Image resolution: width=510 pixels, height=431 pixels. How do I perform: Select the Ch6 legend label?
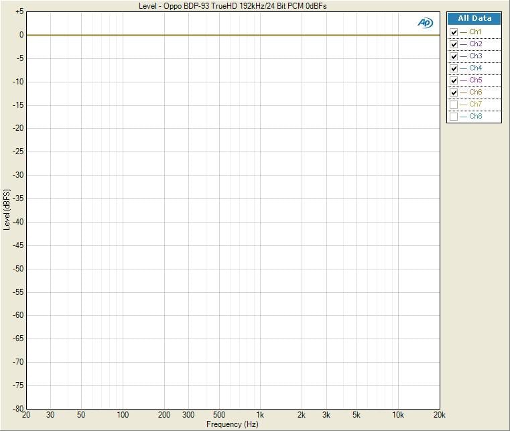pos(476,92)
